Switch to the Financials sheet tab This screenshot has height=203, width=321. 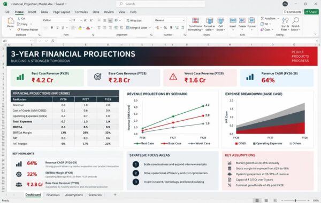coord(53,195)
